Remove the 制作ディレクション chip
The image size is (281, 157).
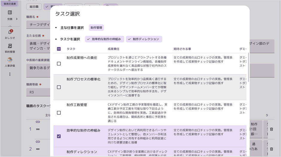(x=144, y=39)
